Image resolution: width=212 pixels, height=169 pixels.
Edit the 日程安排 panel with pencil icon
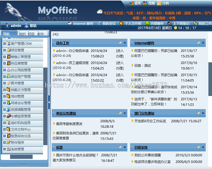point(199,147)
